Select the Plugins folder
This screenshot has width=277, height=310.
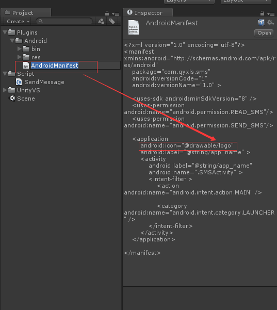click(x=27, y=32)
